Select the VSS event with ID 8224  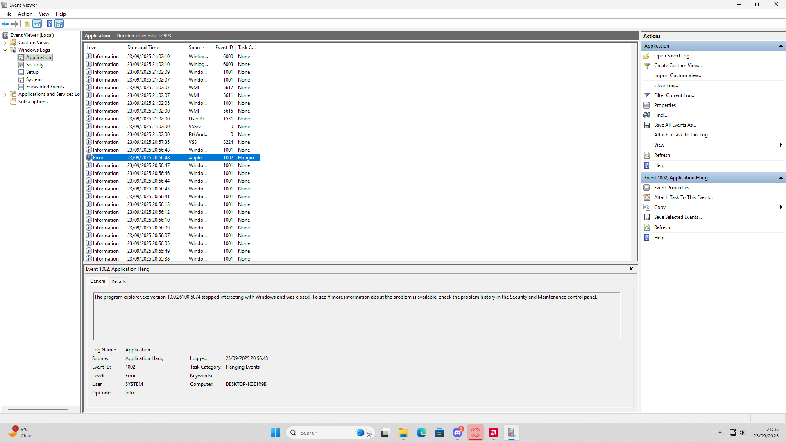pos(172,142)
